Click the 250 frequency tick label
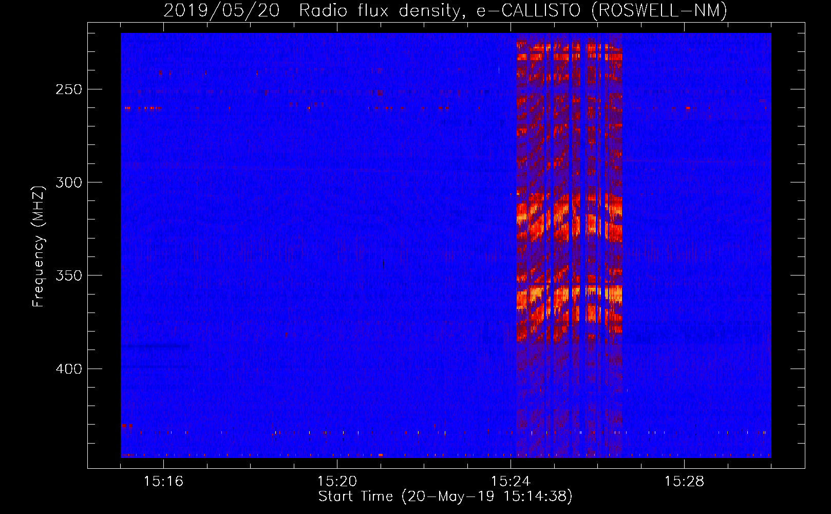This screenshot has width=831, height=514. 68,89
